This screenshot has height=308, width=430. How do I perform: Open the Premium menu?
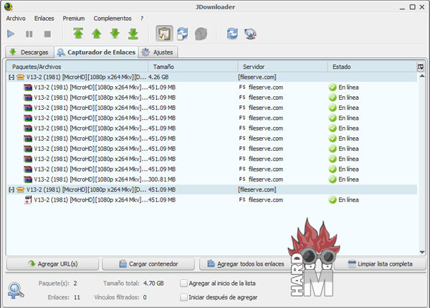click(74, 19)
